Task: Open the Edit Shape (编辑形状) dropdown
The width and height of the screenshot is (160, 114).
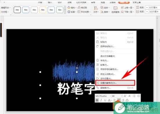Action: coord(6,8)
